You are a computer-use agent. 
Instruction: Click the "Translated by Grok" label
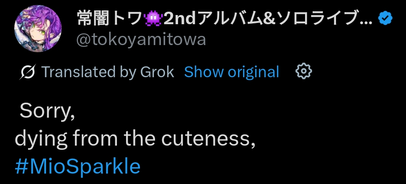point(108,72)
